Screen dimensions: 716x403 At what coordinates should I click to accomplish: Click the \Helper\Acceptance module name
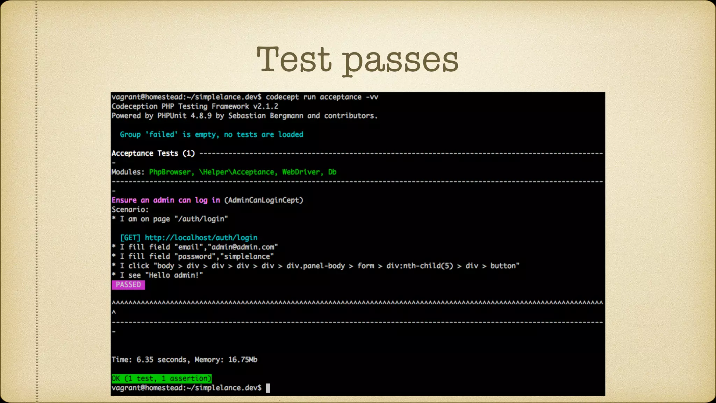coord(236,172)
